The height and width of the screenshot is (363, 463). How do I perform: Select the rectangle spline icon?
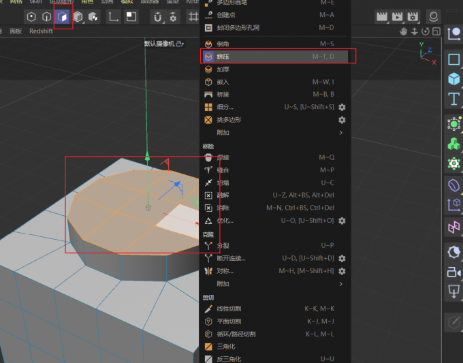tap(454, 59)
